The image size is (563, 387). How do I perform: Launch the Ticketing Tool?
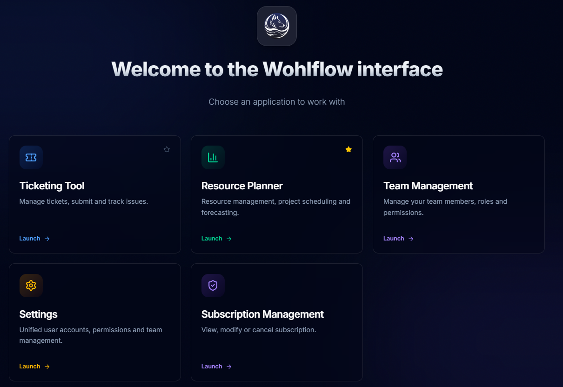click(30, 239)
